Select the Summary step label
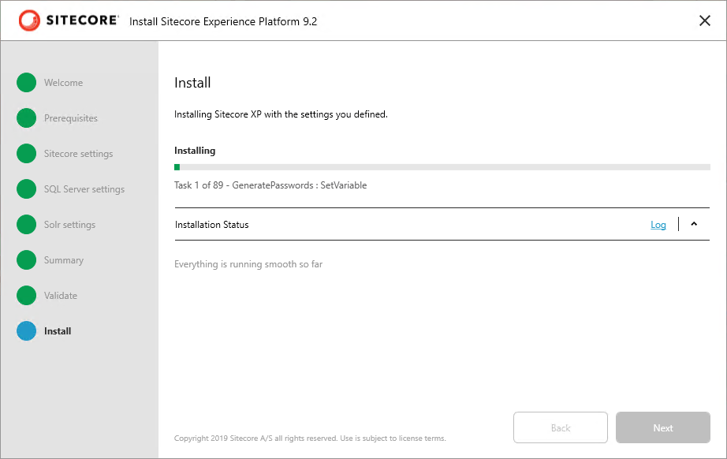Image resolution: width=727 pixels, height=459 pixels. click(x=64, y=260)
